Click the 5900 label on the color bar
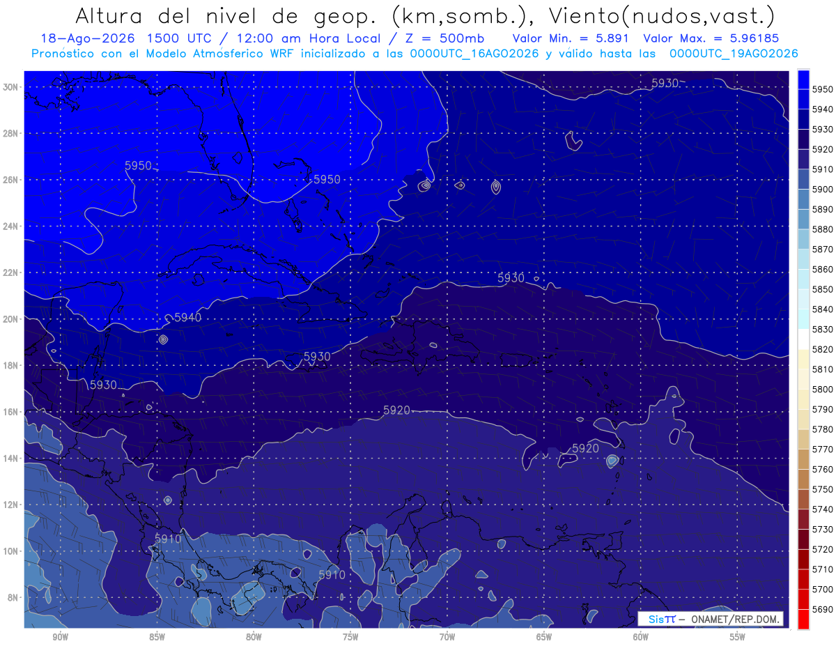This screenshot has width=836, height=646. pyautogui.click(x=823, y=190)
